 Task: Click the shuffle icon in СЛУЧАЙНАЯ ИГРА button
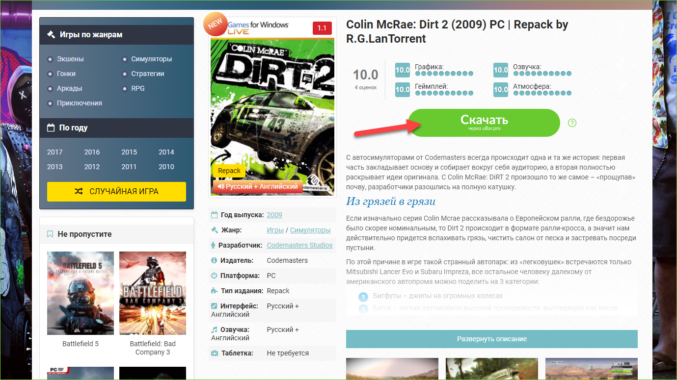[79, 192]
